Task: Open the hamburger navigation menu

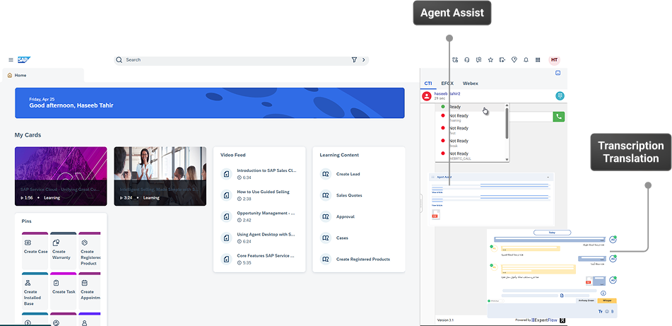Action: tap(11, 60)
